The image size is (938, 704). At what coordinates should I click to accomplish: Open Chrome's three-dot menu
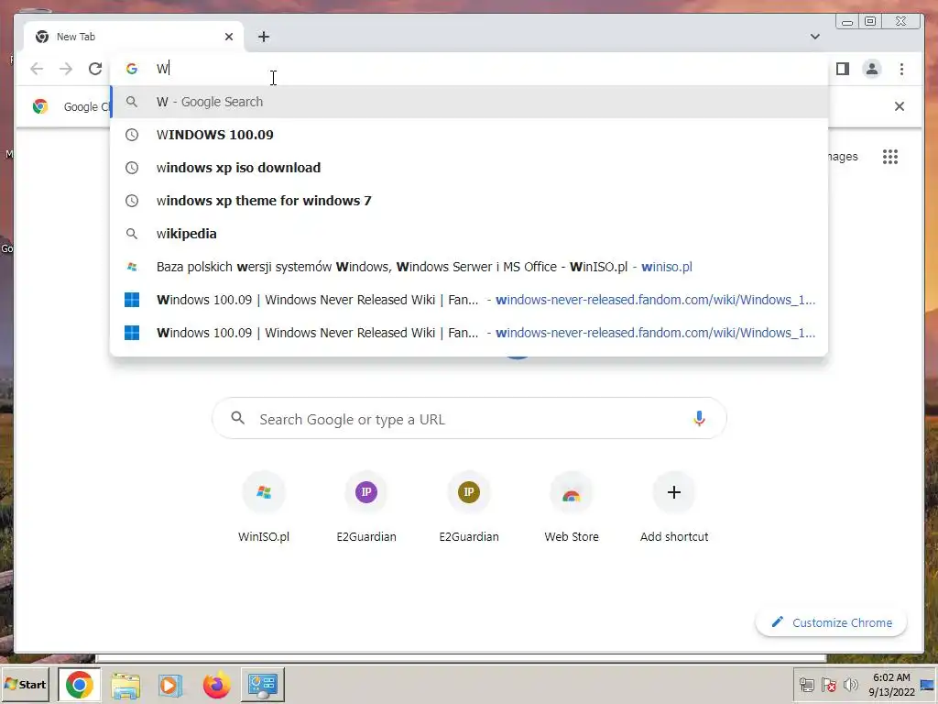click(x=901, y=69)
